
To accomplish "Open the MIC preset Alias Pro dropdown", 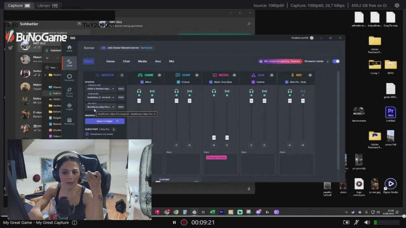I will click(296, 82).
